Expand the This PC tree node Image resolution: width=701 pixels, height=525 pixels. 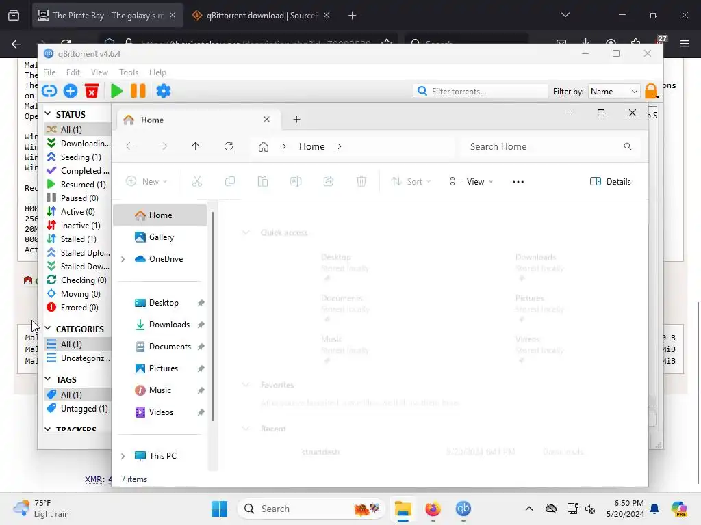[123, 456]
